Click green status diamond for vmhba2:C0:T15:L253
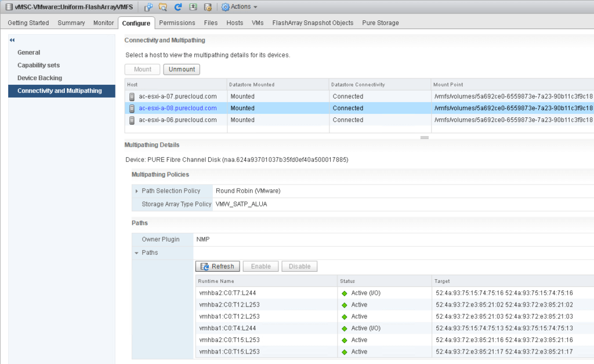 345,340
